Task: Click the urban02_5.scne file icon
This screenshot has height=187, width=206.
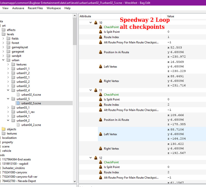Action: click(x=18, y=103)
